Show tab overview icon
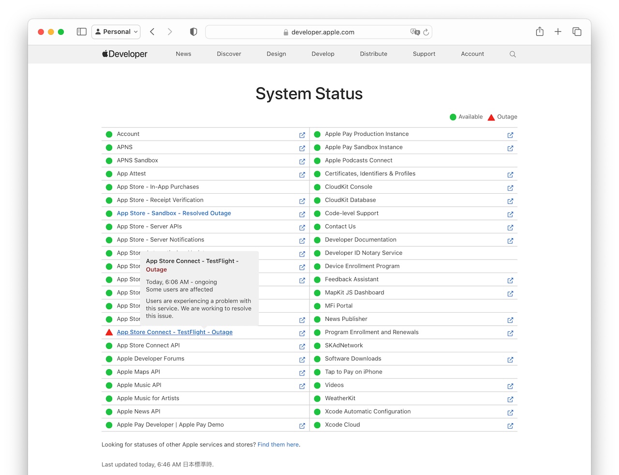The height and width of the screenshot is (475, 619). click(577, 32)
